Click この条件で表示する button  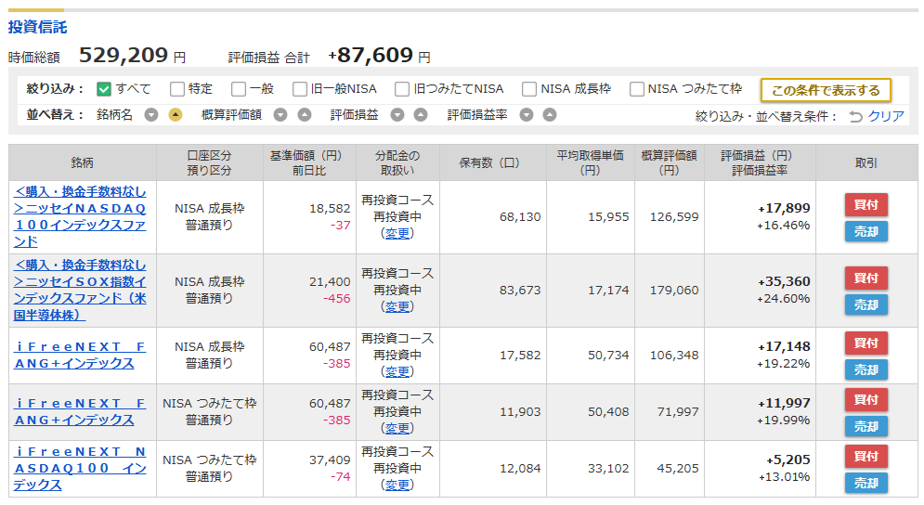(826, 90)
